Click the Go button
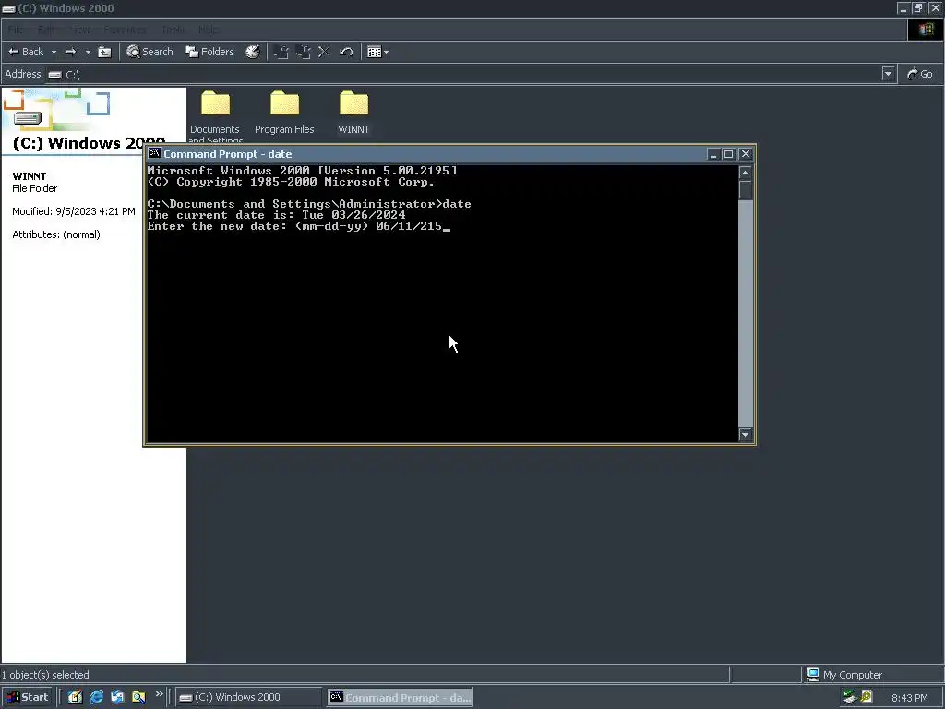 [920, 74]
